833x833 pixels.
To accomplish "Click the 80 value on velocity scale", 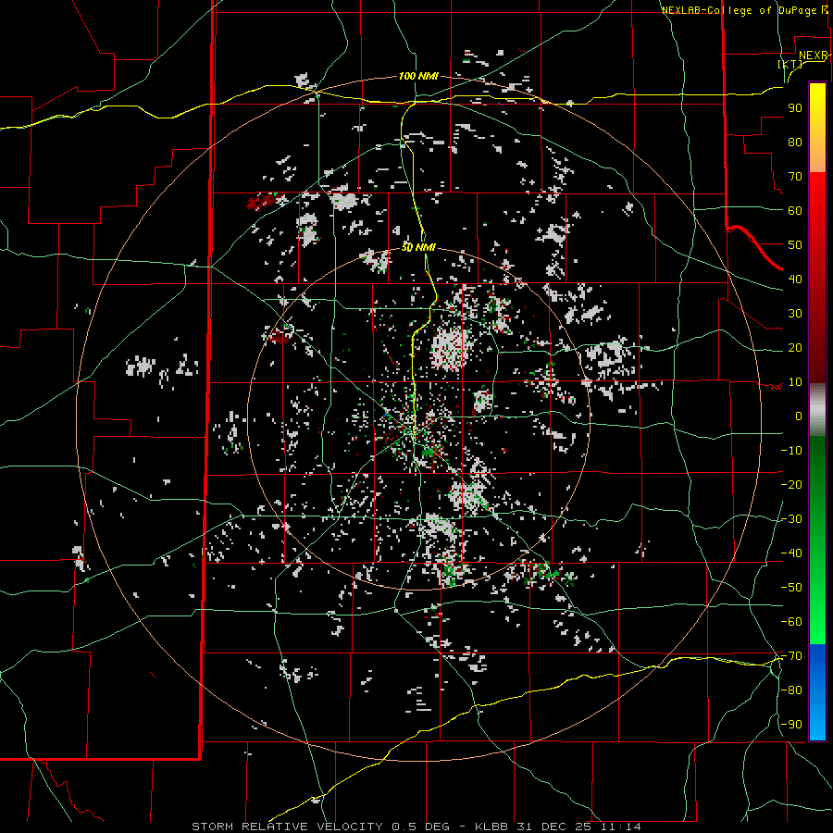I will (x=795, y=142).
